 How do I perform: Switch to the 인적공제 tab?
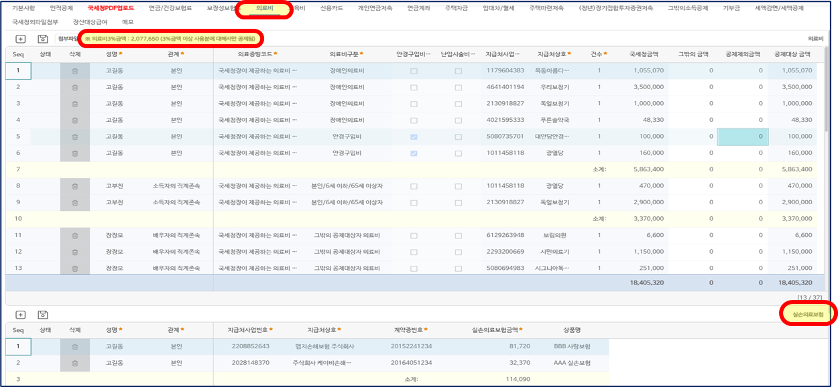[62, 8]
